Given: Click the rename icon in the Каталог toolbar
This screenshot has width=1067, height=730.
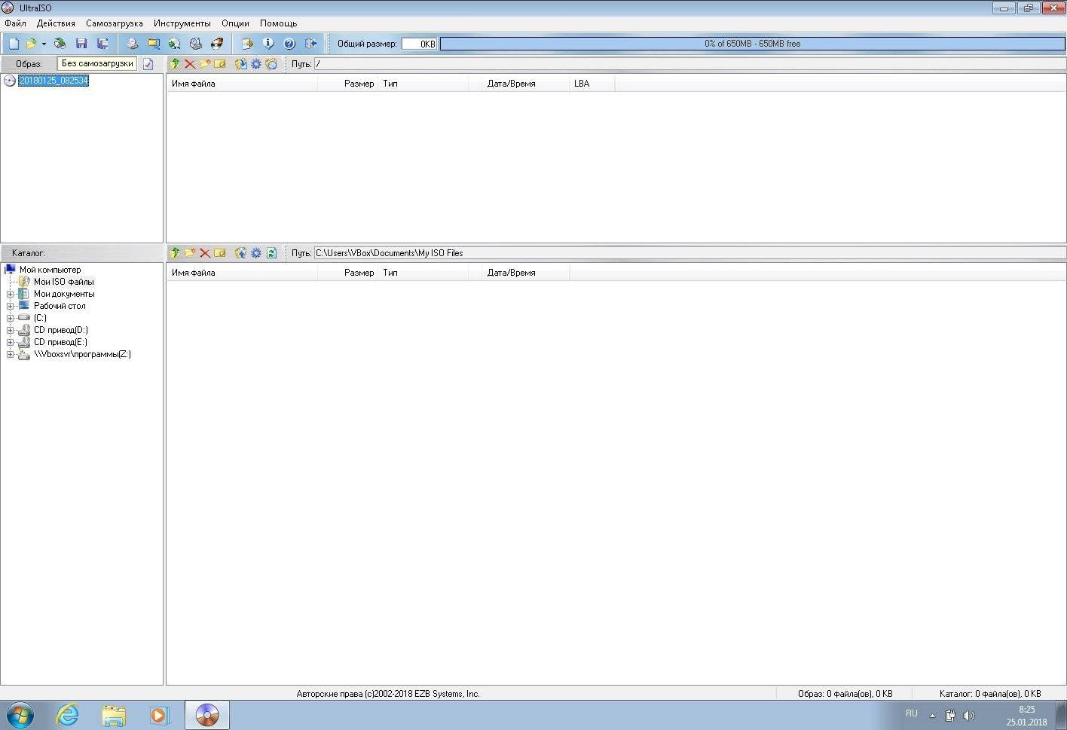Looking at the screenshot, I should (x=220, y=253).
